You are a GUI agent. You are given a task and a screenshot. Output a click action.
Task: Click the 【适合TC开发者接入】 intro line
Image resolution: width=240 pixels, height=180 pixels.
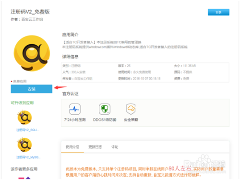tap(102, 42)
